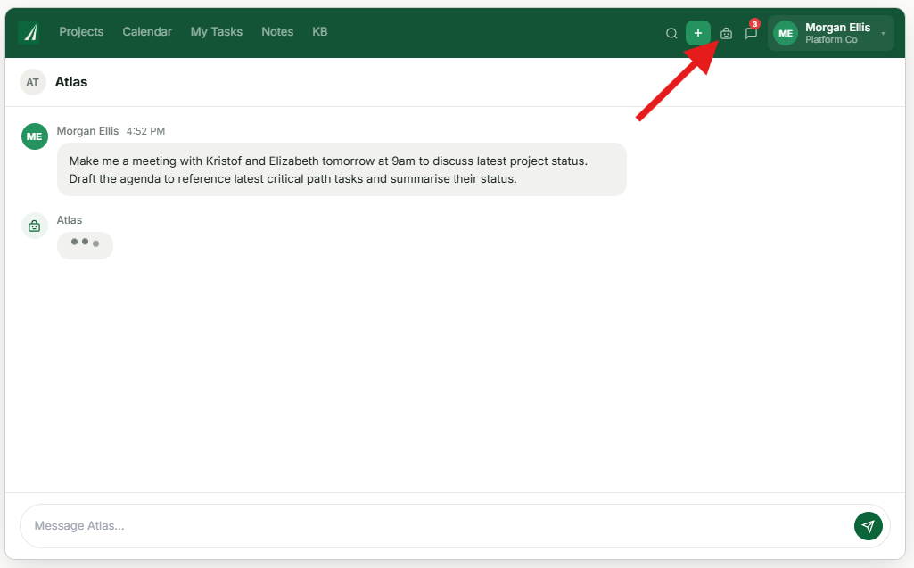Click the app logo icon
Screen dimensions: 914x568
click(x=29, y=33)
